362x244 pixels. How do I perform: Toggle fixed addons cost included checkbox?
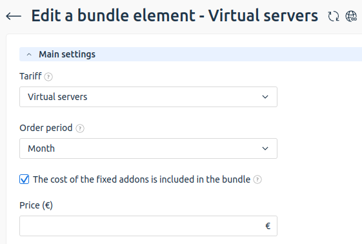tap(25, 179)
